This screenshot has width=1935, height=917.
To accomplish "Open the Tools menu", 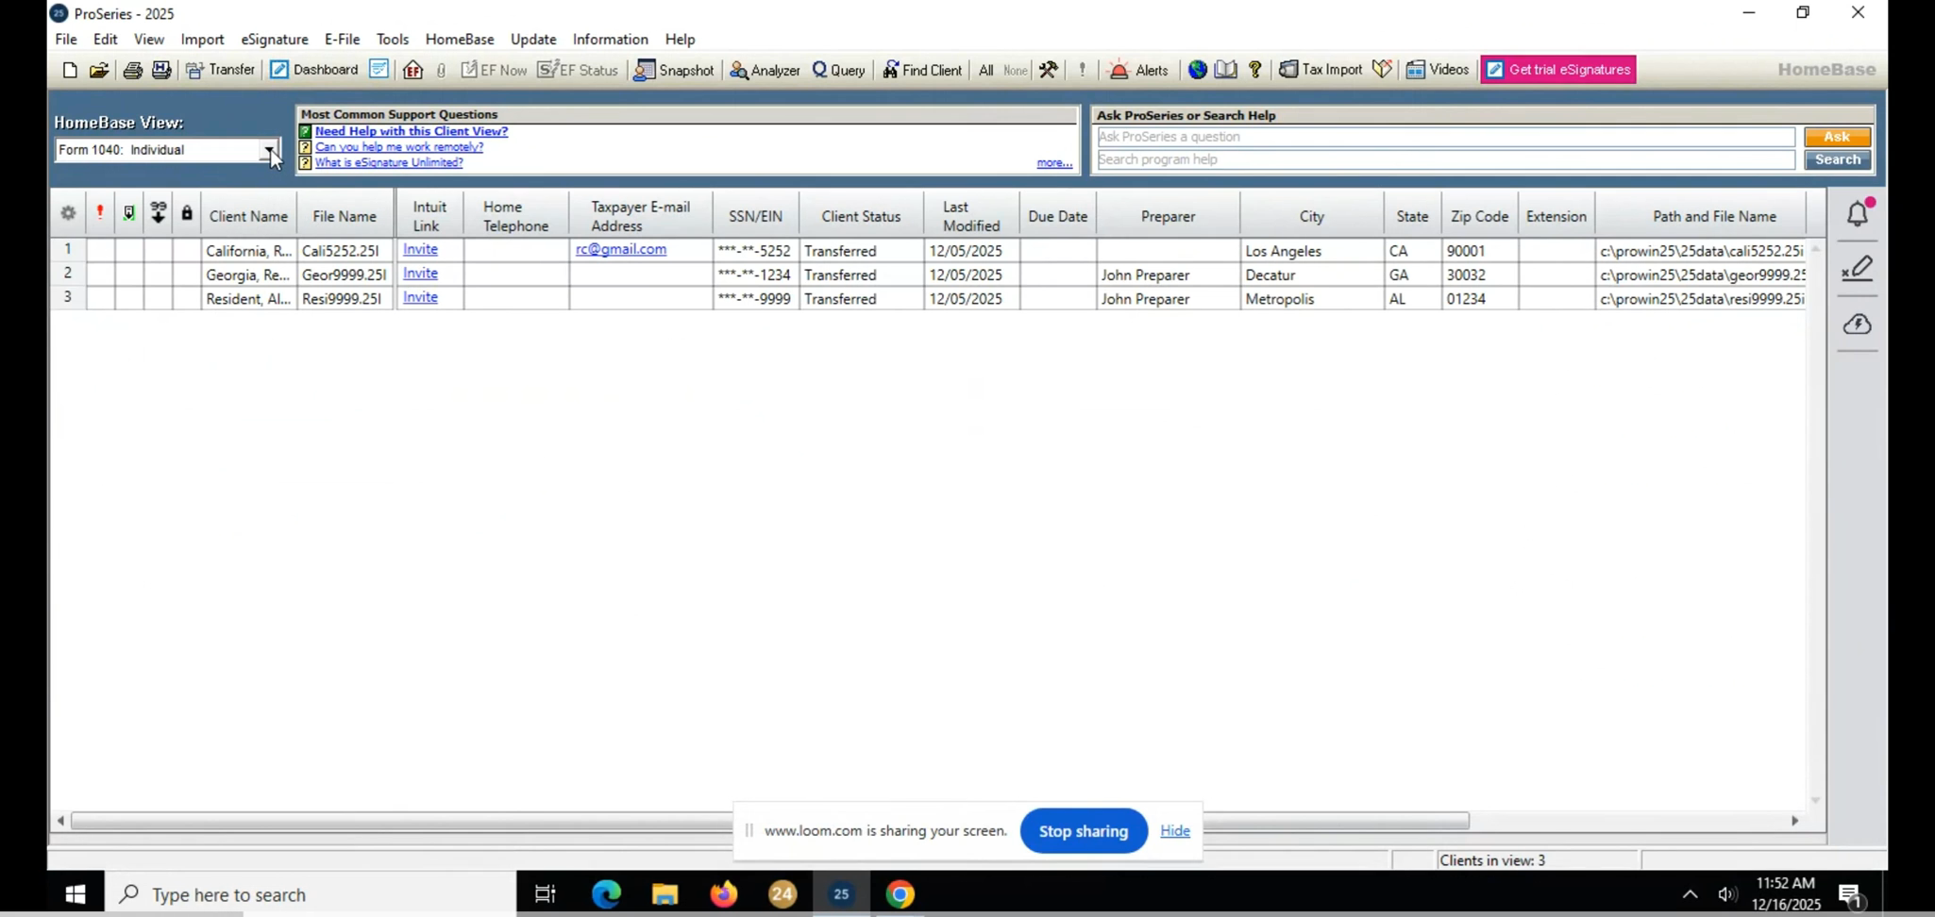I will pyautogui.click(x=392, y=40).
